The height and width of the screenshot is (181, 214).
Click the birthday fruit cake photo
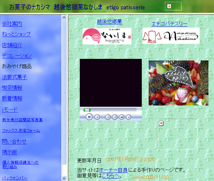[x=178, y=83]
